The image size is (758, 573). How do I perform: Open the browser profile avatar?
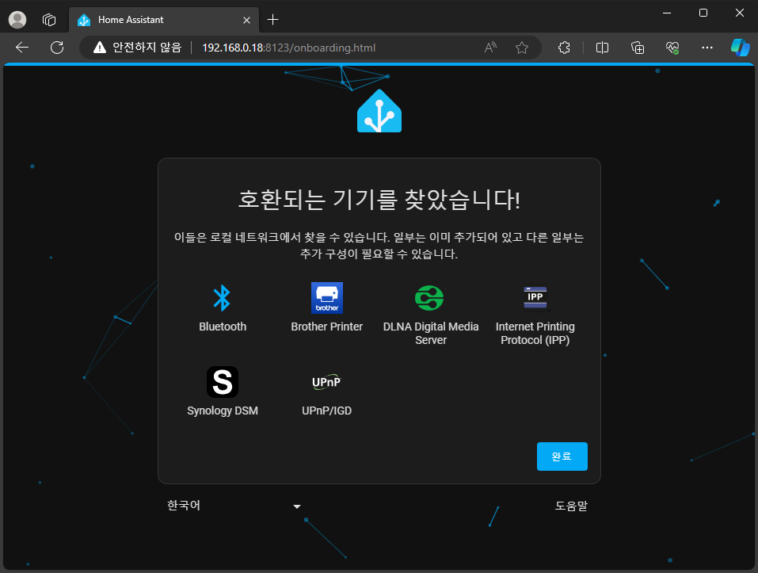tap(17, 19)
